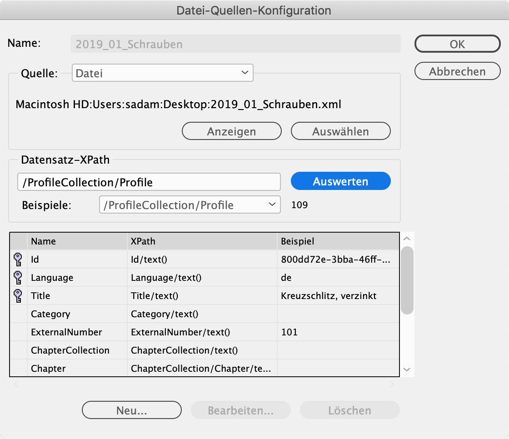This screenshot has width=509, height=439.
Task: Click the Bearbeiten... button
Action: click(x=240, y=410)
